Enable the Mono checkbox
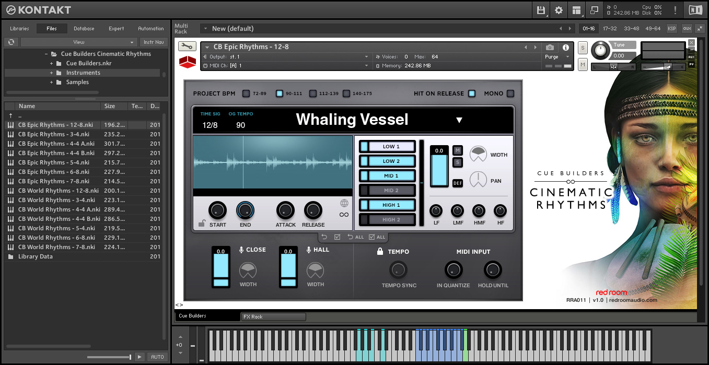Viewport: 709px width, 365px height. 510,93
